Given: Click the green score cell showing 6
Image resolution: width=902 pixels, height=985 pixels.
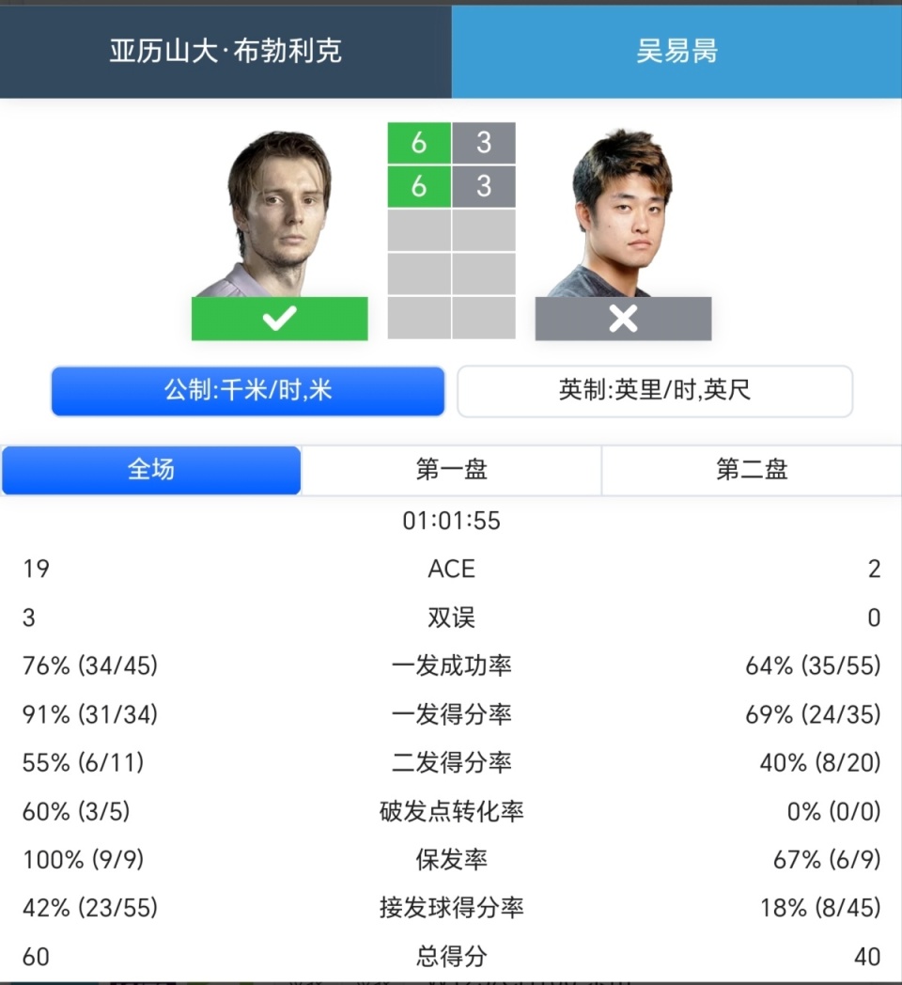Looking at the screenshot, I should [418, 143].
